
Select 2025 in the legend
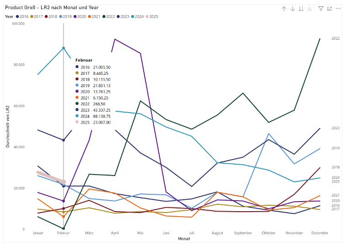point(153,16)
